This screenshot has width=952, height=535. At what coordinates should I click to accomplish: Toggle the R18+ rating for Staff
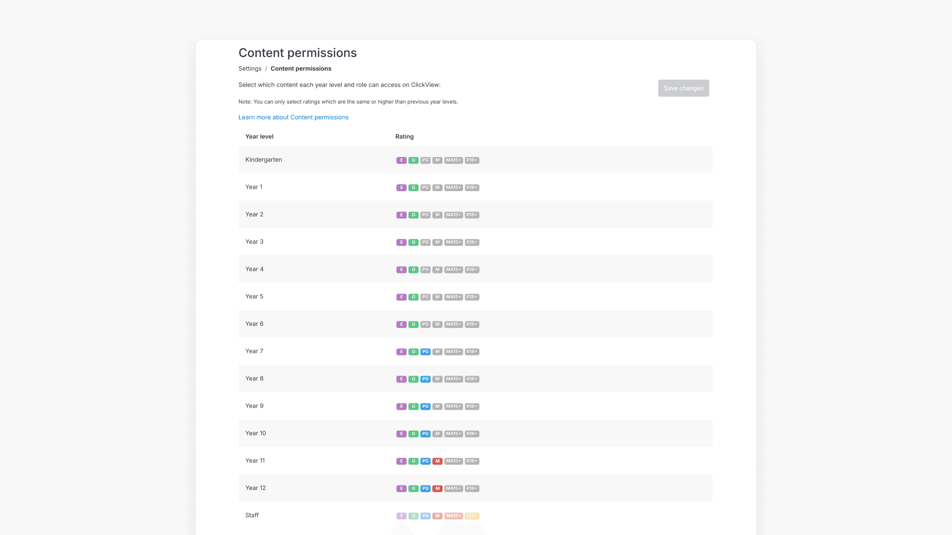point(472,515)
